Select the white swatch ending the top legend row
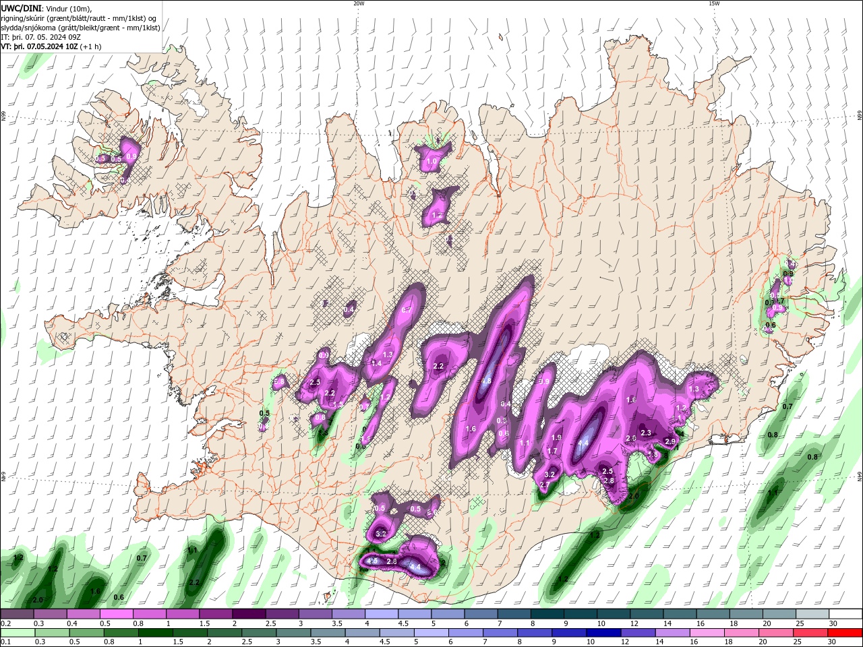 point(845,613)
